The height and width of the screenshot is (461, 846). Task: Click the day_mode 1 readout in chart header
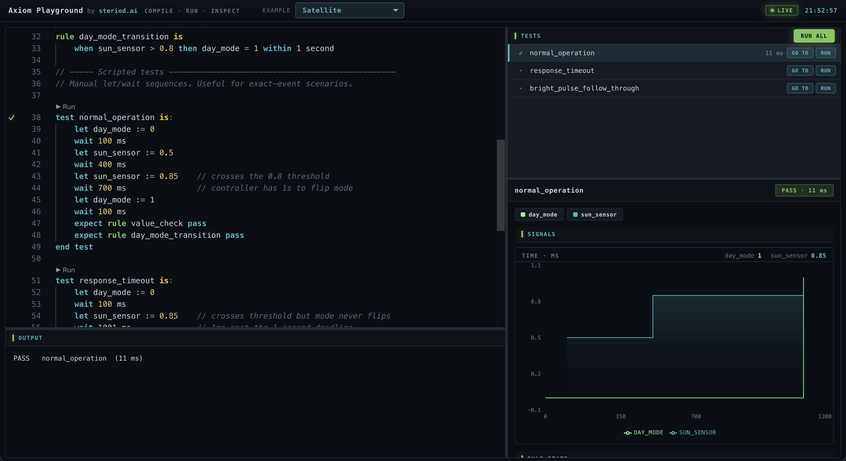click(743, 255)
